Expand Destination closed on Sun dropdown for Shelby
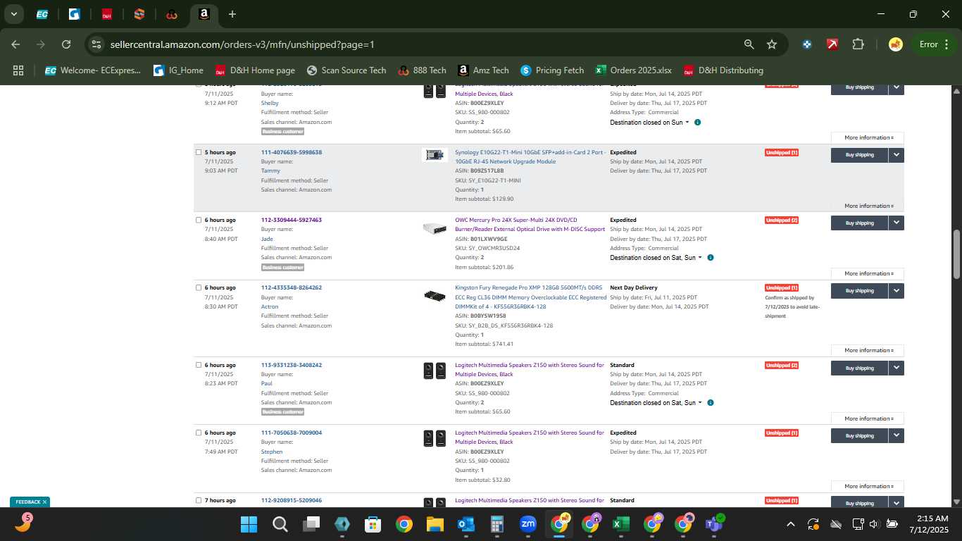Viewport: 962px width, 541px height. pyautogui.click(x=649, y=123)
